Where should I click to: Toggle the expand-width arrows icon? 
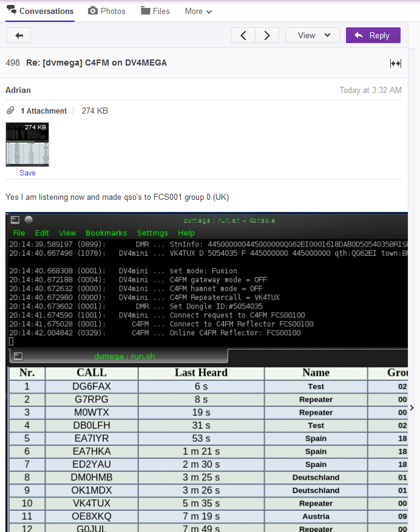[395, 63]
